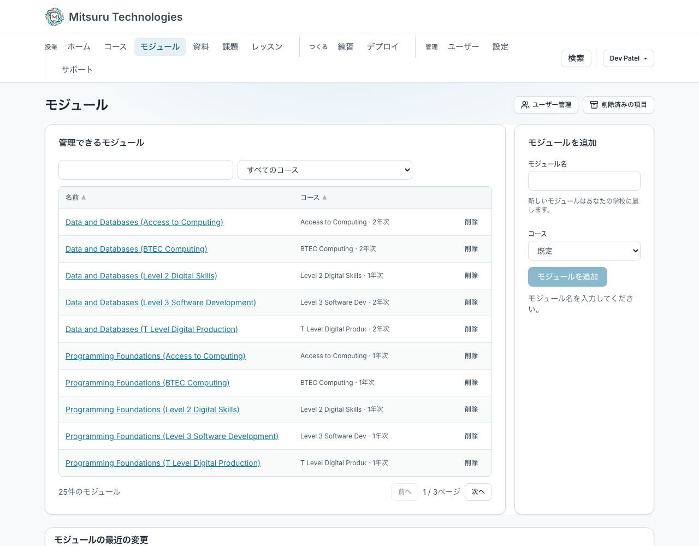Open Programming Foundations (Access to Computing) link
The image size is (699, 546).
click(156, 356)
